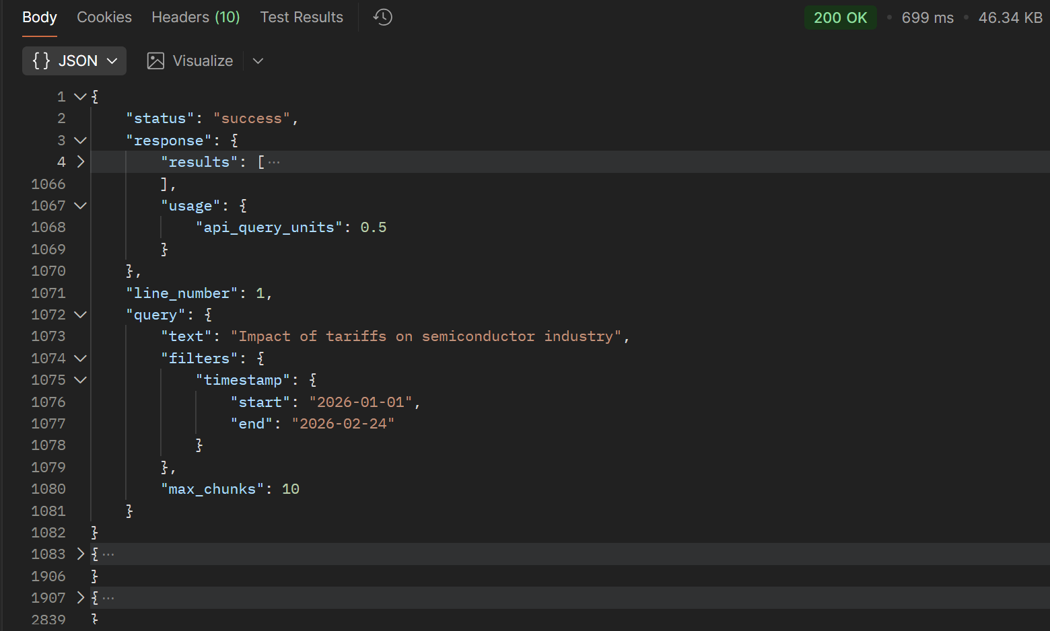Select the Test Results tab
Screen dimensions: 1050x631
(x=302, y=17)
